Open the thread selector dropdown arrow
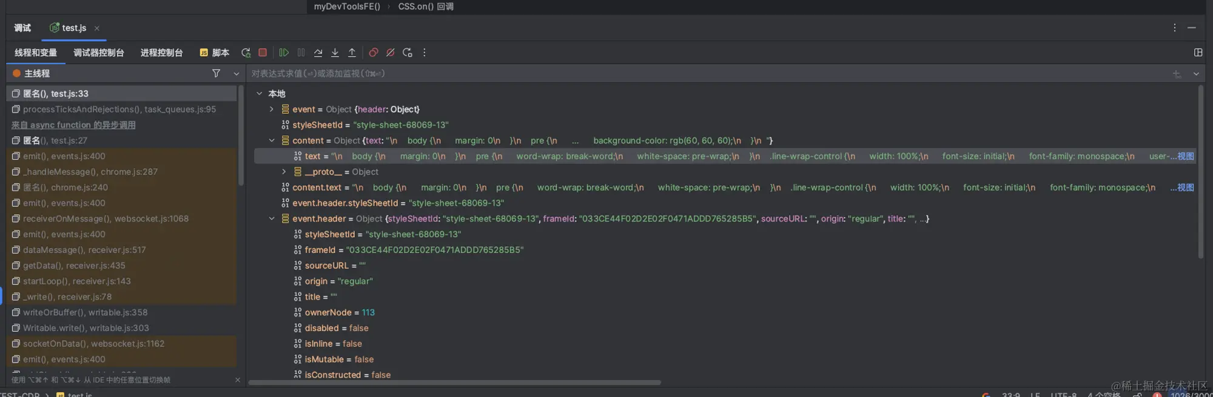Viewport: 1213px width, 397px height. [x=237, y=74]
